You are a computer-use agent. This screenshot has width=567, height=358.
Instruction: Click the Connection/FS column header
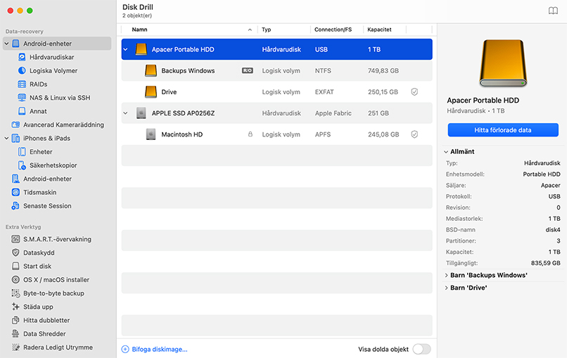[x=333, y=30]
